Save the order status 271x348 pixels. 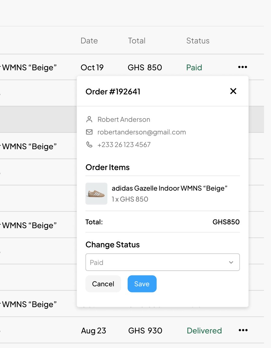click(142, 284)
